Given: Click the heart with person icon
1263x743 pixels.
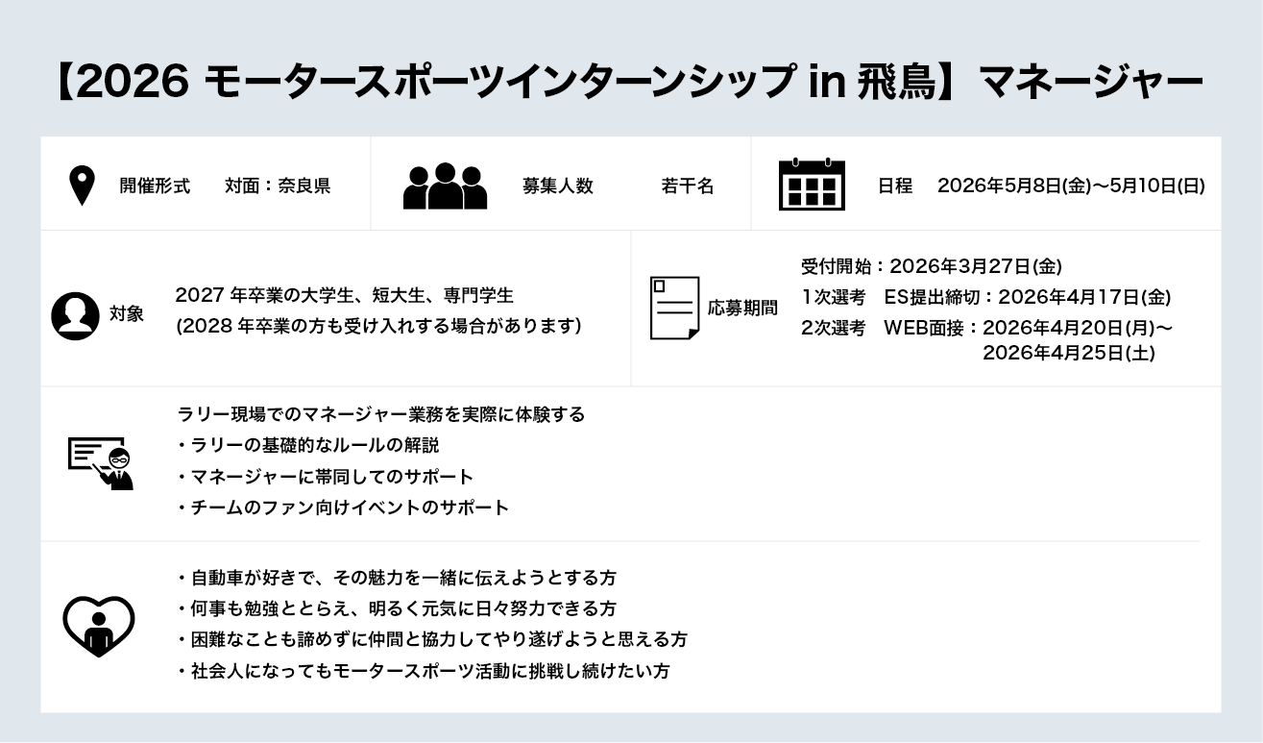Looking at the screenshot, I should [x=98, y=626].
